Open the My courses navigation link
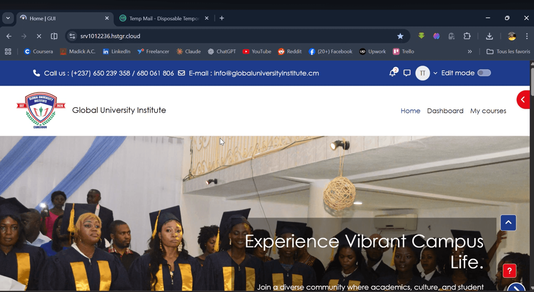This screenshot has width=534, height=292. [488, 111]
